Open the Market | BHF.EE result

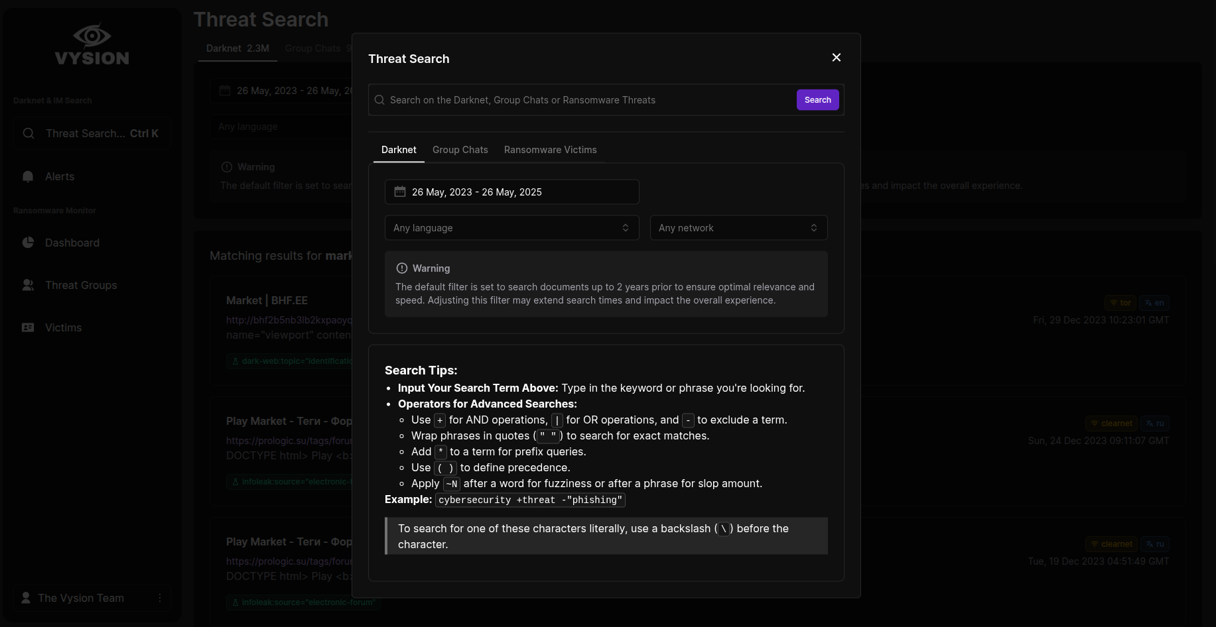click(x=267, y=300)
